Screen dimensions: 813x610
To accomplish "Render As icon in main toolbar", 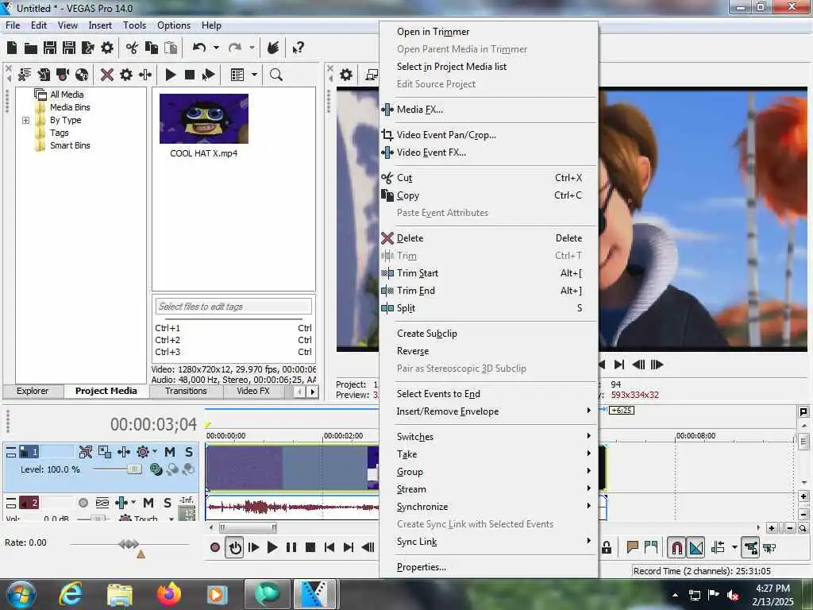I will 88,48.
